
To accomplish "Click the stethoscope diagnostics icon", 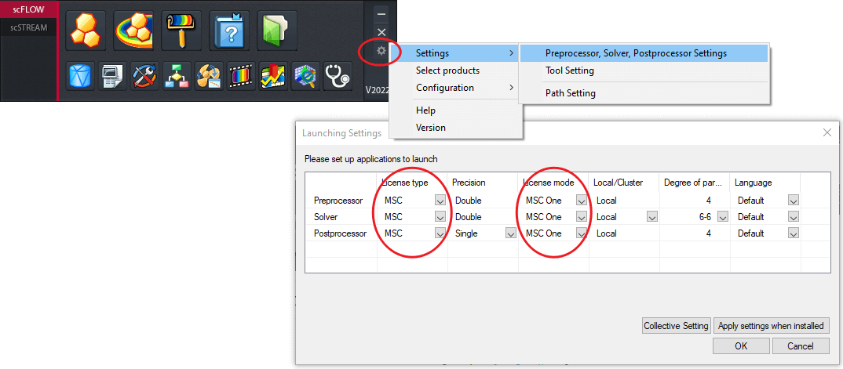I will (x=337, y=77).
